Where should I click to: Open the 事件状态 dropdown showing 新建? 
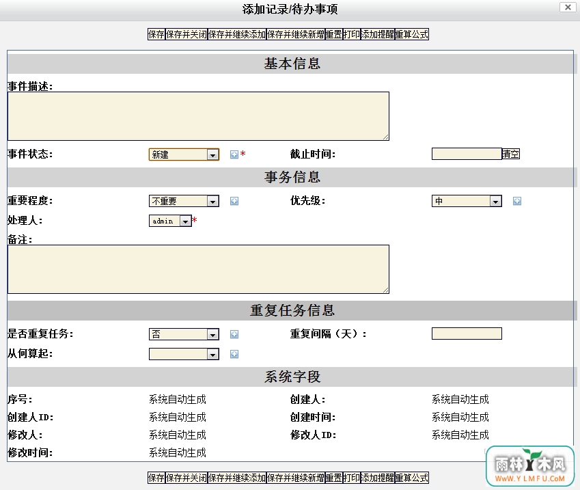point(184,154)
